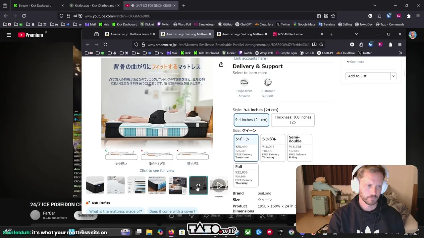Screen dimensions: 424x238
Task: Open the Xbox app from the taskbar
Action: point(247,232)
